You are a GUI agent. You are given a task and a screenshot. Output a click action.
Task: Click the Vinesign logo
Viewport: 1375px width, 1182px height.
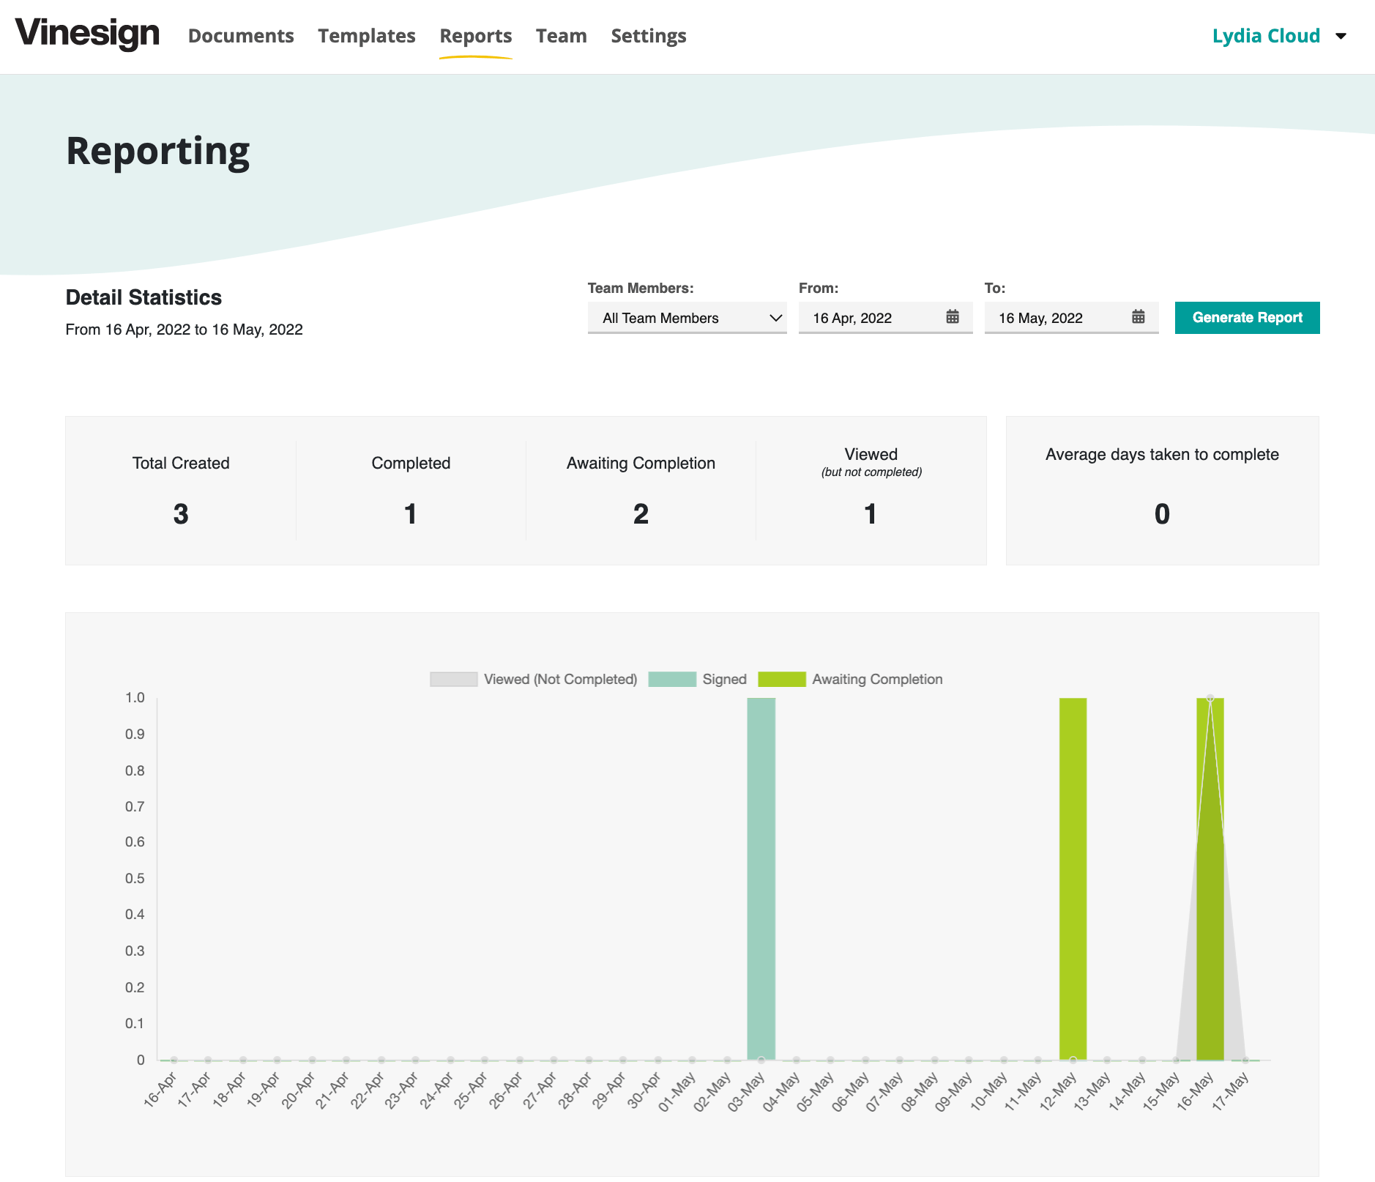(x=87, y=34)
